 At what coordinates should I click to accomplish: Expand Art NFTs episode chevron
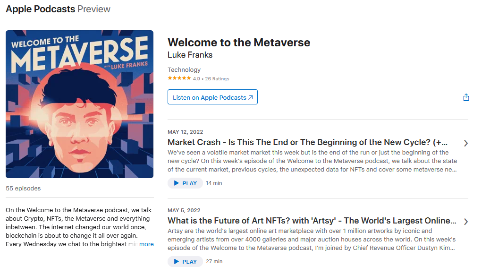465,222
